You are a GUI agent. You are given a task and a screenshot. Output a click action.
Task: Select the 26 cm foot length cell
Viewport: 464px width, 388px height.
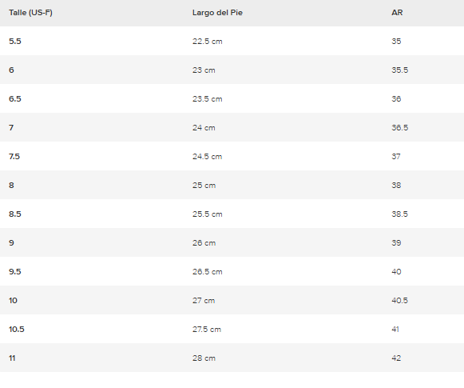(x=204, y=242)
